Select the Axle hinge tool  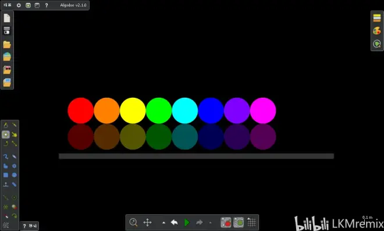[15, 197]
